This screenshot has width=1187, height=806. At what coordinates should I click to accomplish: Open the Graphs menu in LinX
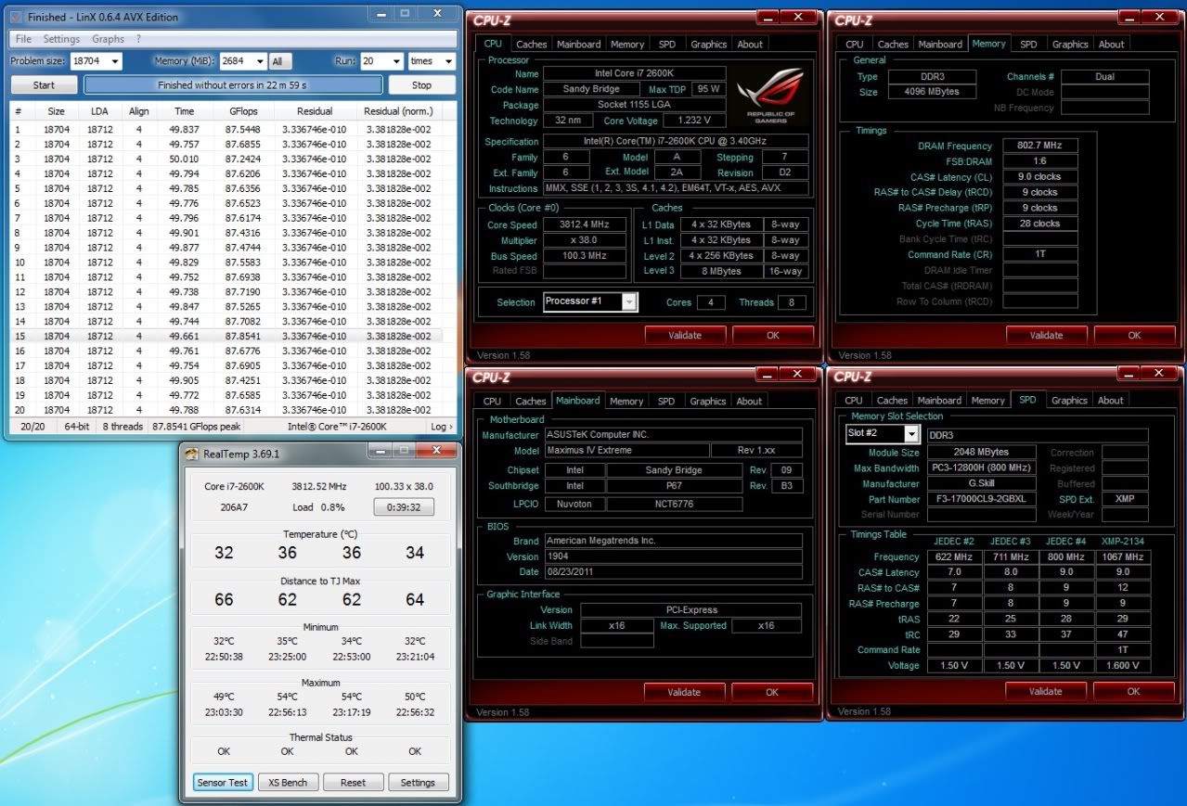click(x=108, y=39)
